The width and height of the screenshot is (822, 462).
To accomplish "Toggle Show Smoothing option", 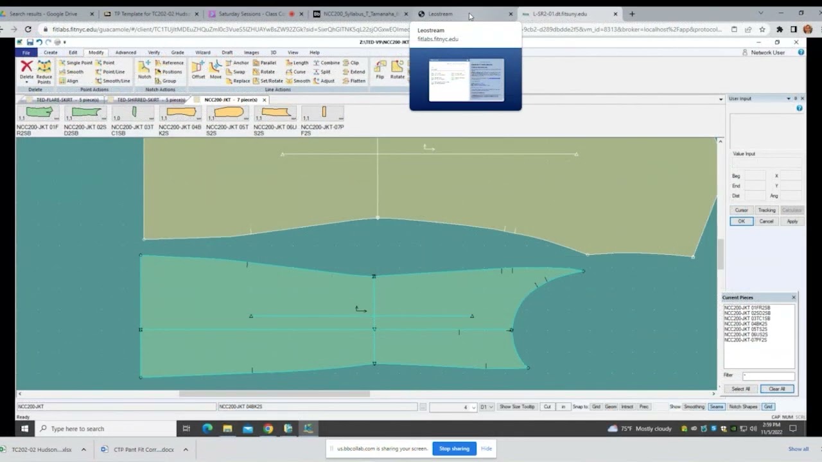I will (694, 407).
